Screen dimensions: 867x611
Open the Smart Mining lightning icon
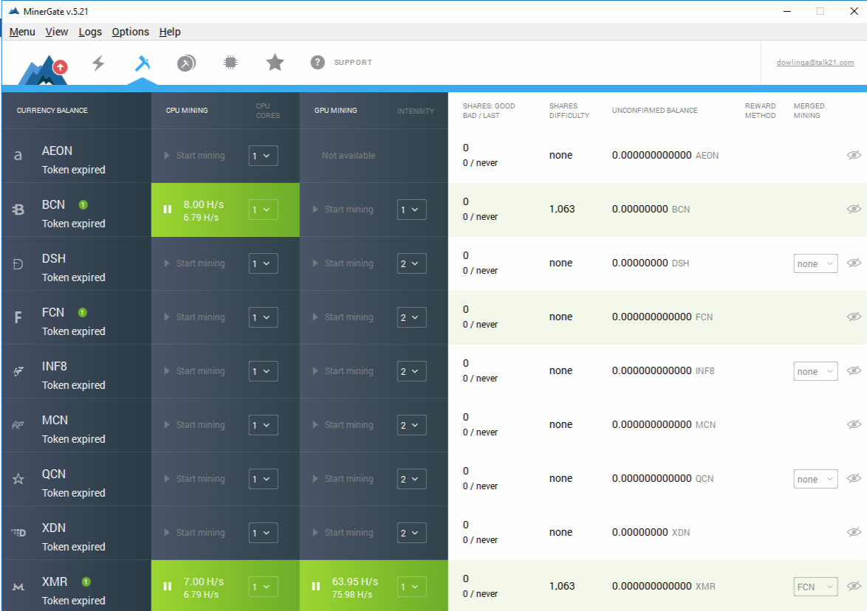[98, 63]
